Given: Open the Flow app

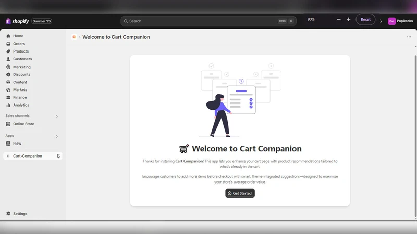Looking at the screenshot, I should point(17,144).
